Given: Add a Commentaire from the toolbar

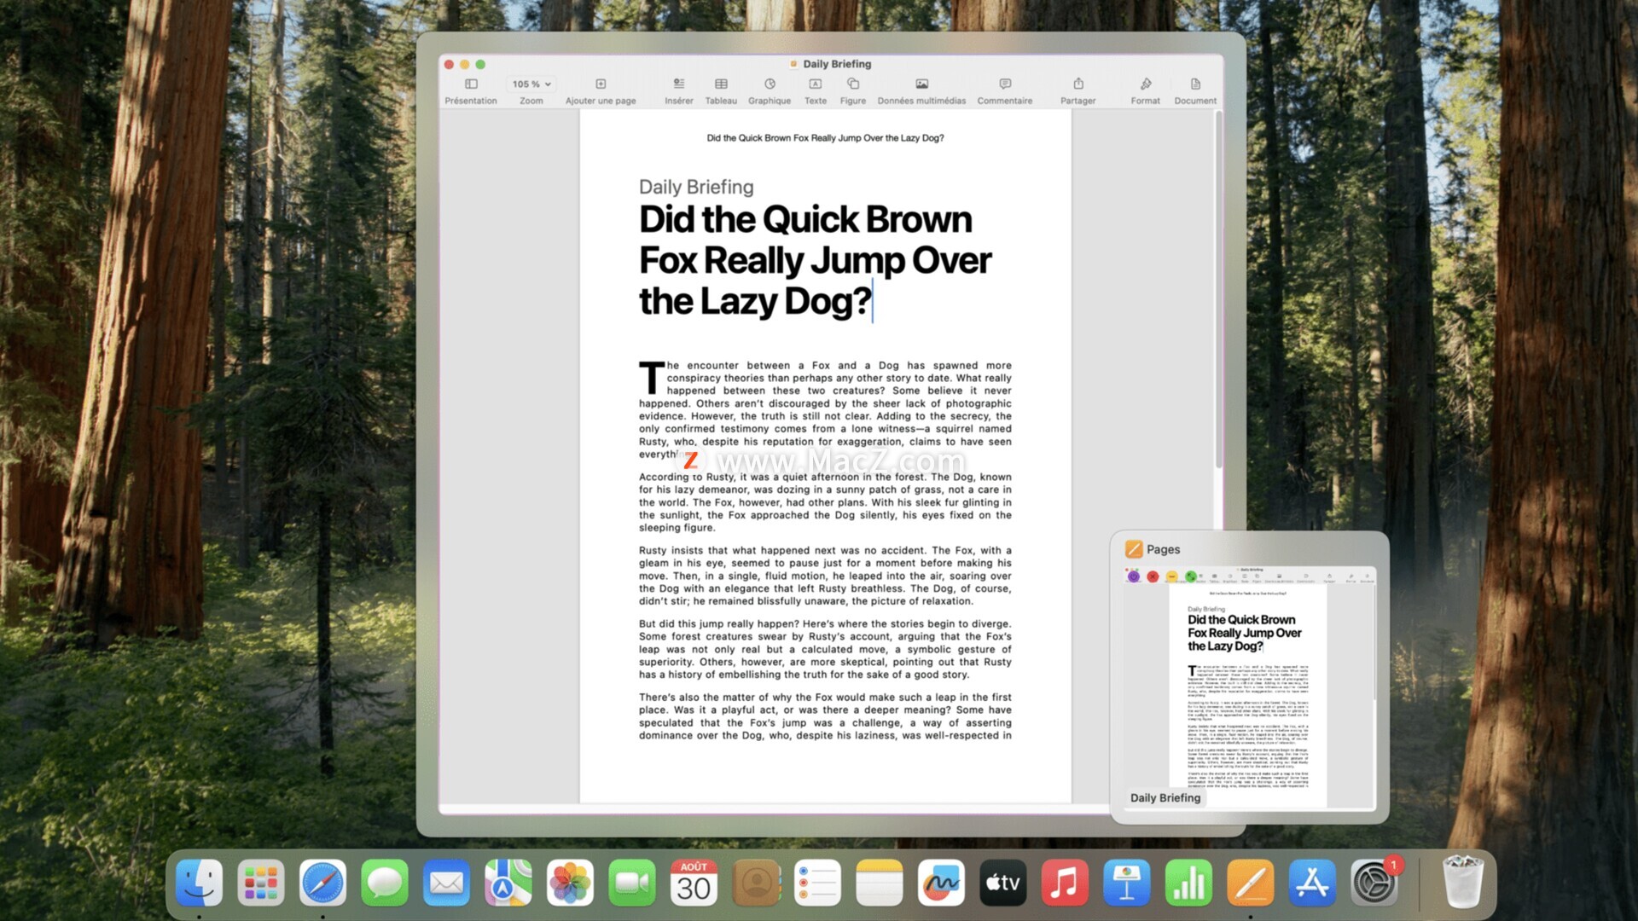Looking at the screenshot, I should [1005, 84].
